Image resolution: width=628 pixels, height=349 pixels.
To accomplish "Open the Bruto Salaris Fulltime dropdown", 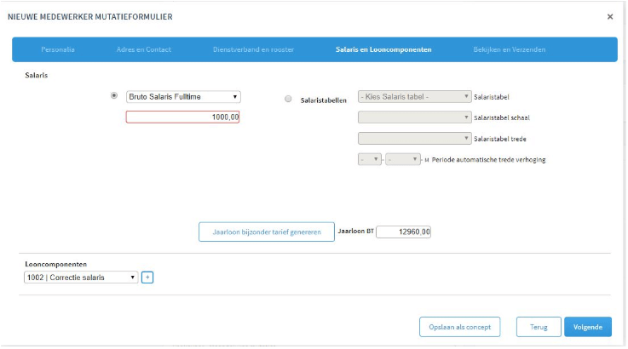I will tap(183, 97).
